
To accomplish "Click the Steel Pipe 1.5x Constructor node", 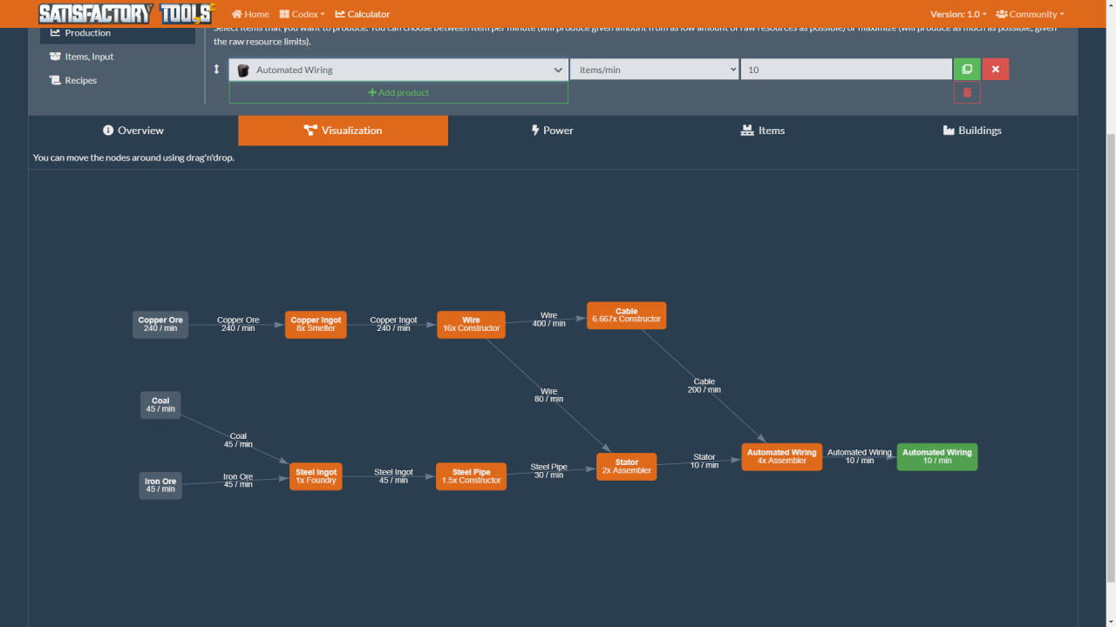I will (471, 476).
